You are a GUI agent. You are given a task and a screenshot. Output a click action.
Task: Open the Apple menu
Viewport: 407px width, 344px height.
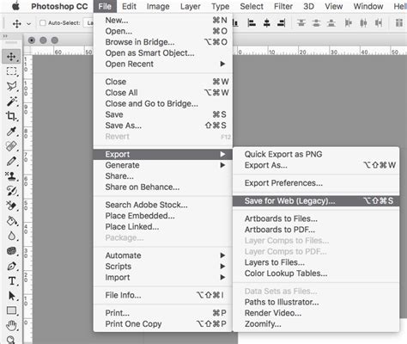15,6
